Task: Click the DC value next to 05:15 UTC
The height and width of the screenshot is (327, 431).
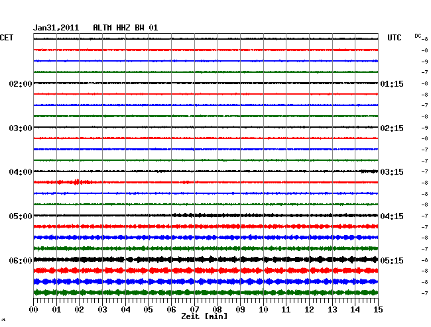Action: tap(424, 260)
